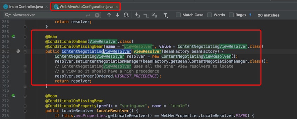Select all occurrences icon
Image resolution: width=297 pixels, height=119 pixels.
pyautogui.click(x=126, y=15)
